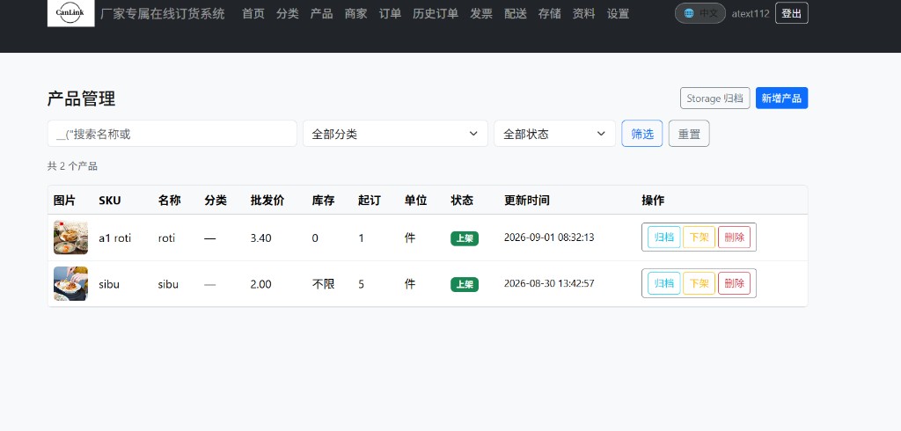Click the 上架 badge in sibu row

[465, 284]
